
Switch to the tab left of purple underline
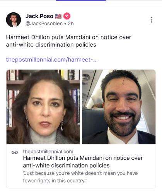coord(28,2)
